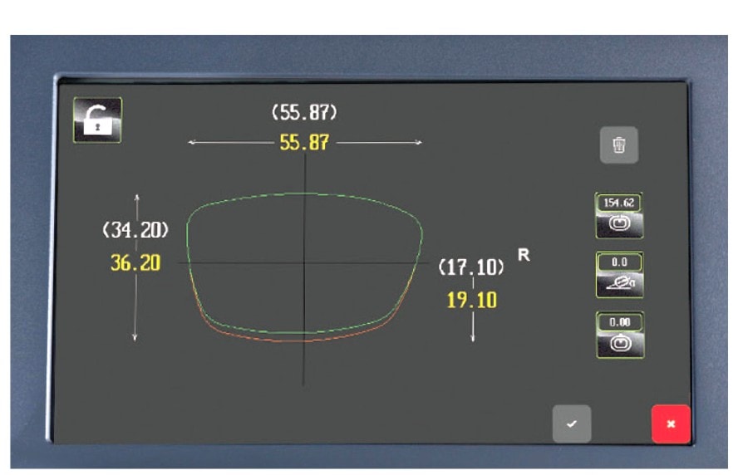This screenshot has width=743, height=475.
Task: Cancel with the red X button
Action: coord(671,424)
